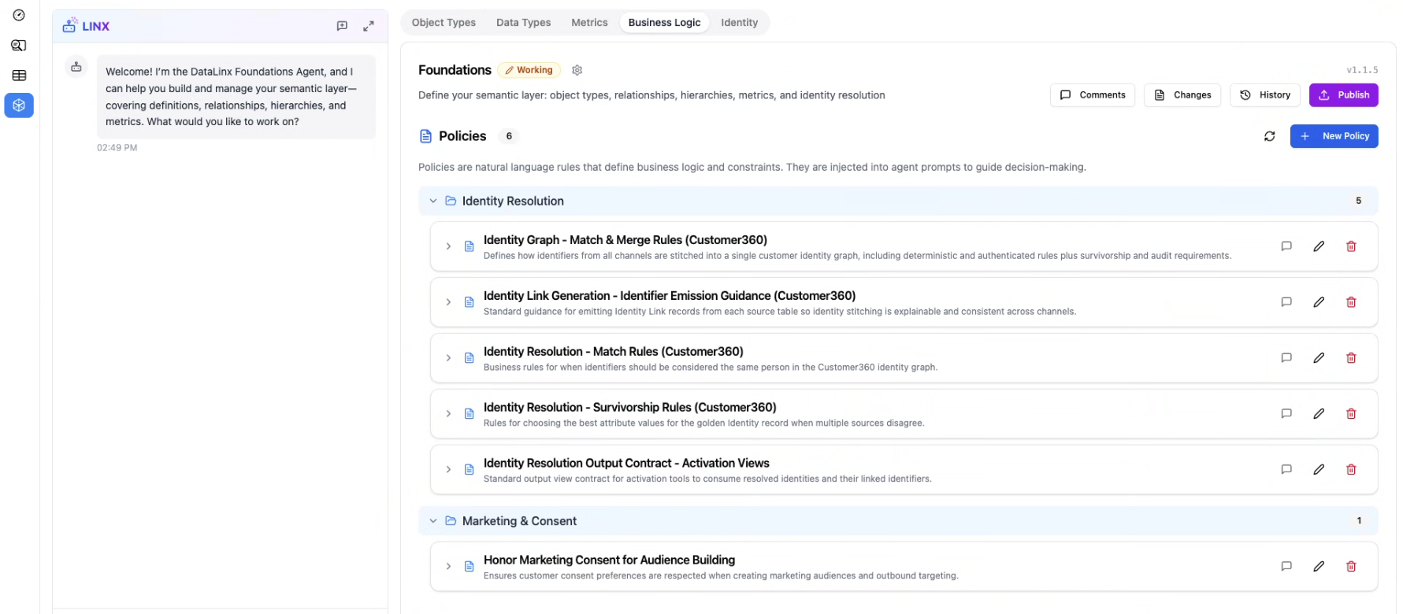Comment on Identity Resolution Match Rules policy
Viewport: 1403px width, 614px height.
pos(1286,358)
